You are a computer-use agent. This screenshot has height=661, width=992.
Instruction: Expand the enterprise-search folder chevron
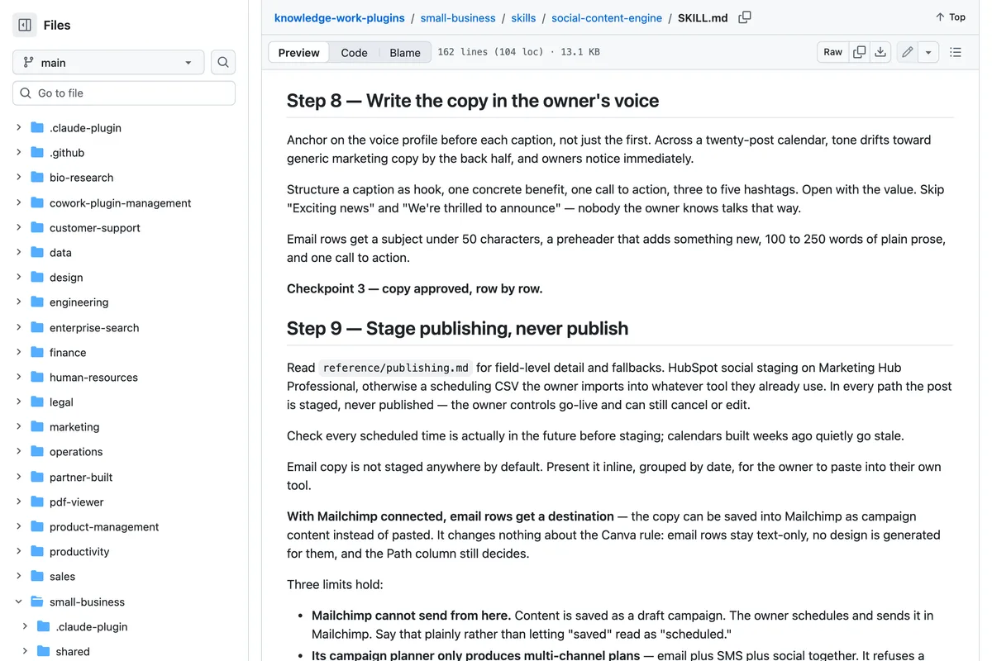coord(18,327)
